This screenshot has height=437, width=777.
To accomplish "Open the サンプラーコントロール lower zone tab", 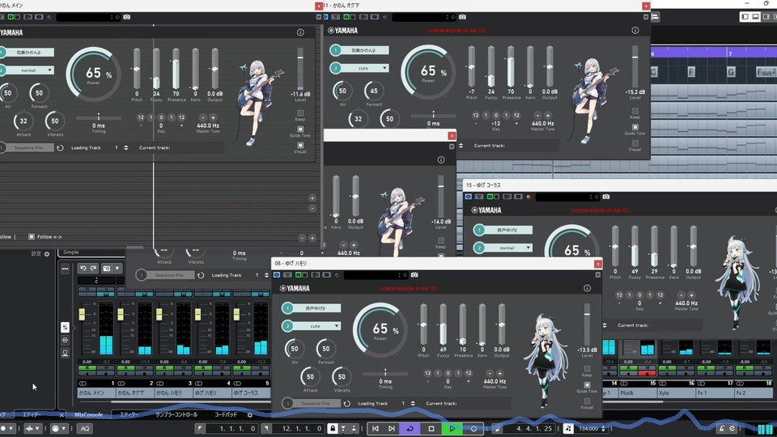I will tap(176, 414).
